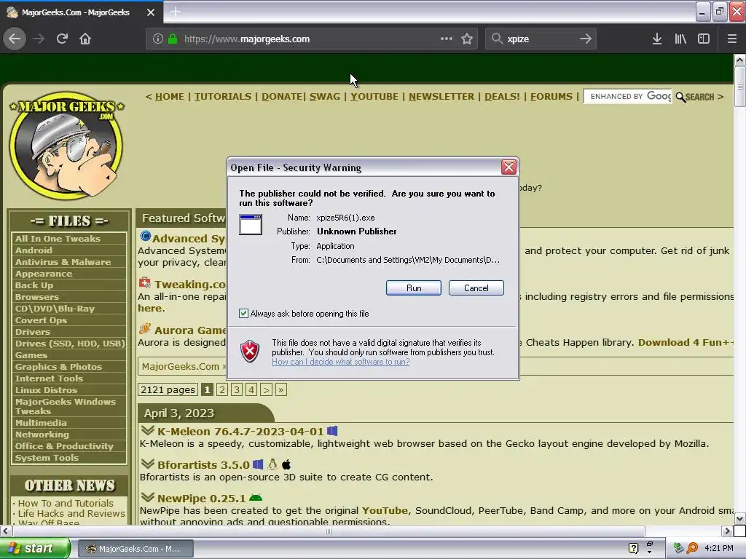Open the YOUTUBE navigation link

(x=374, y=97)
